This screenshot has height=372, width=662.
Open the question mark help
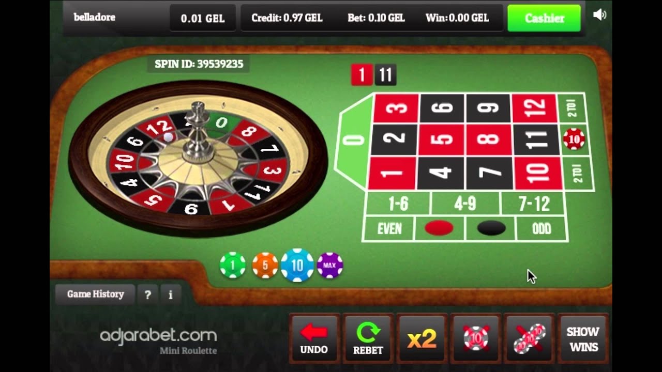(148, 295)
